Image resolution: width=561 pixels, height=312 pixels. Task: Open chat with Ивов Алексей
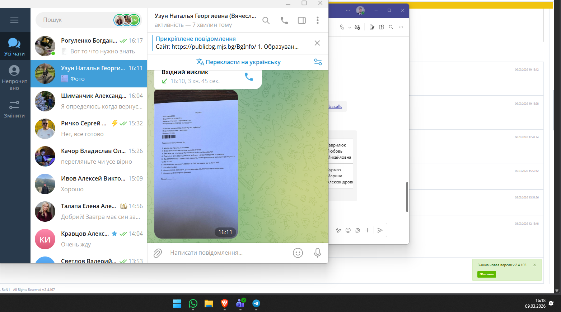(89, 184)
